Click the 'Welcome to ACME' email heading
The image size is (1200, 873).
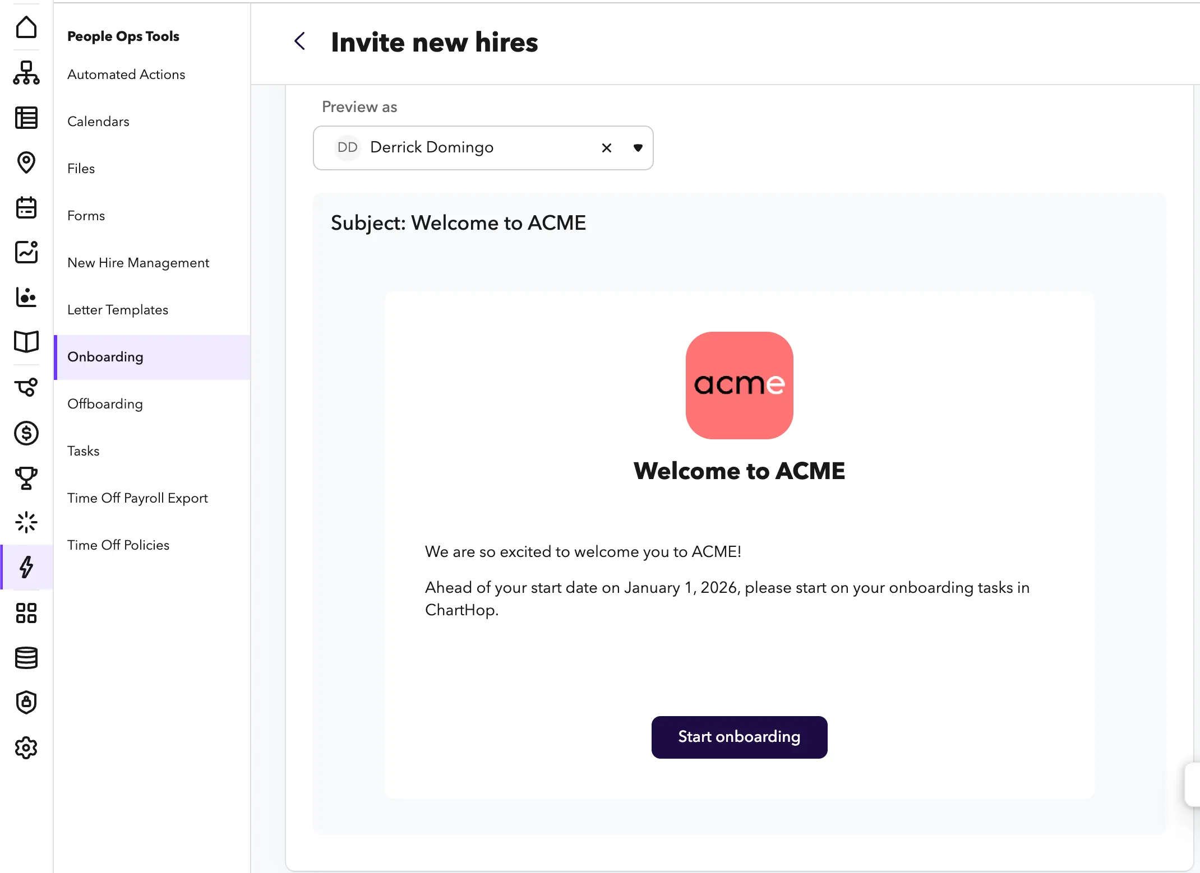point(739,471)
